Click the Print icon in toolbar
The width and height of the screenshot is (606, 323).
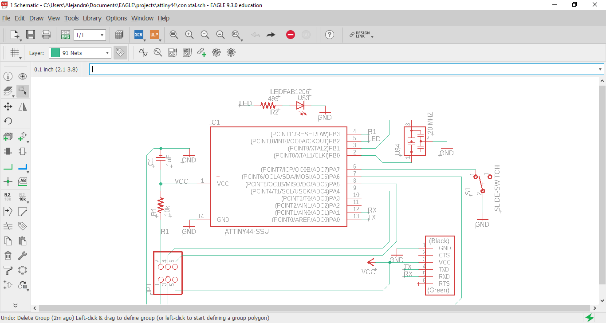coord(46,35)
